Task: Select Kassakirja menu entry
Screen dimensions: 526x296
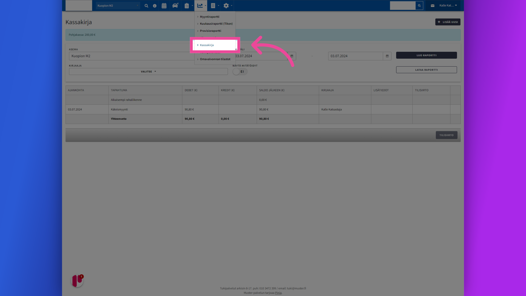Action: pyautogui.click(x=207, y=45)
